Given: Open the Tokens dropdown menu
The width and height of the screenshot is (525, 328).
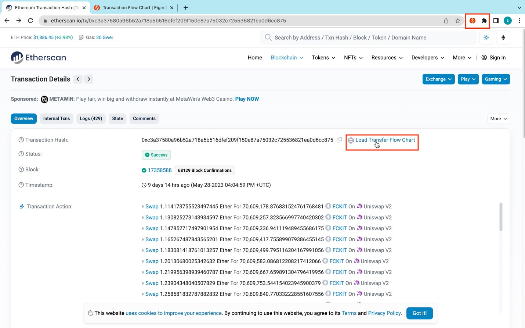Looking at the screenshot, I should [x=323, y=58].
